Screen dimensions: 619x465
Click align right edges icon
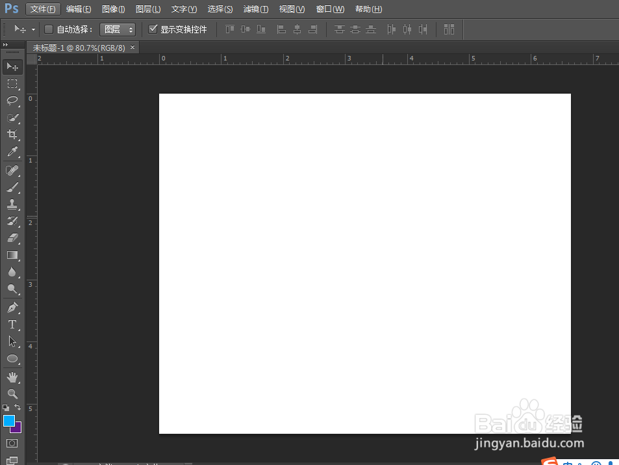[x=313, y=29]
